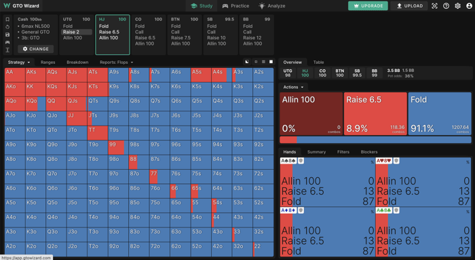Image resolution: width=475 pixels, height=260 pixels.
Task: Click the percent icon on A♦8♦ card
Action: click(372, 212)
